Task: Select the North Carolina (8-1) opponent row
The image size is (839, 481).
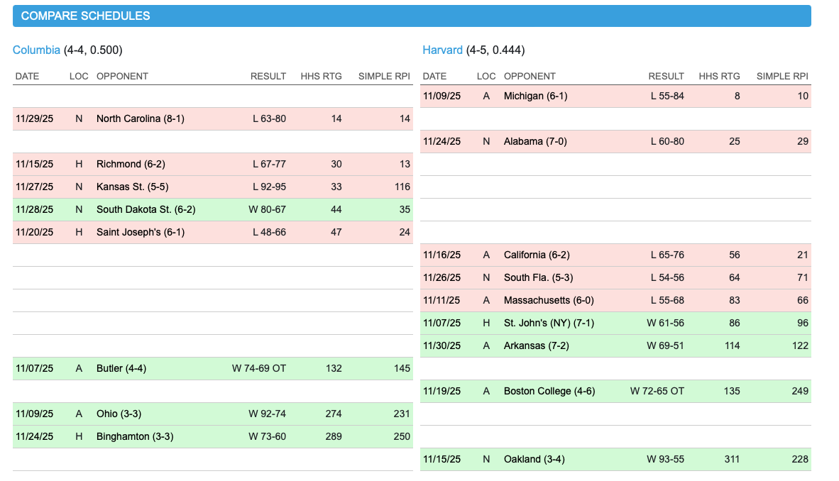Action: point(140,118)
